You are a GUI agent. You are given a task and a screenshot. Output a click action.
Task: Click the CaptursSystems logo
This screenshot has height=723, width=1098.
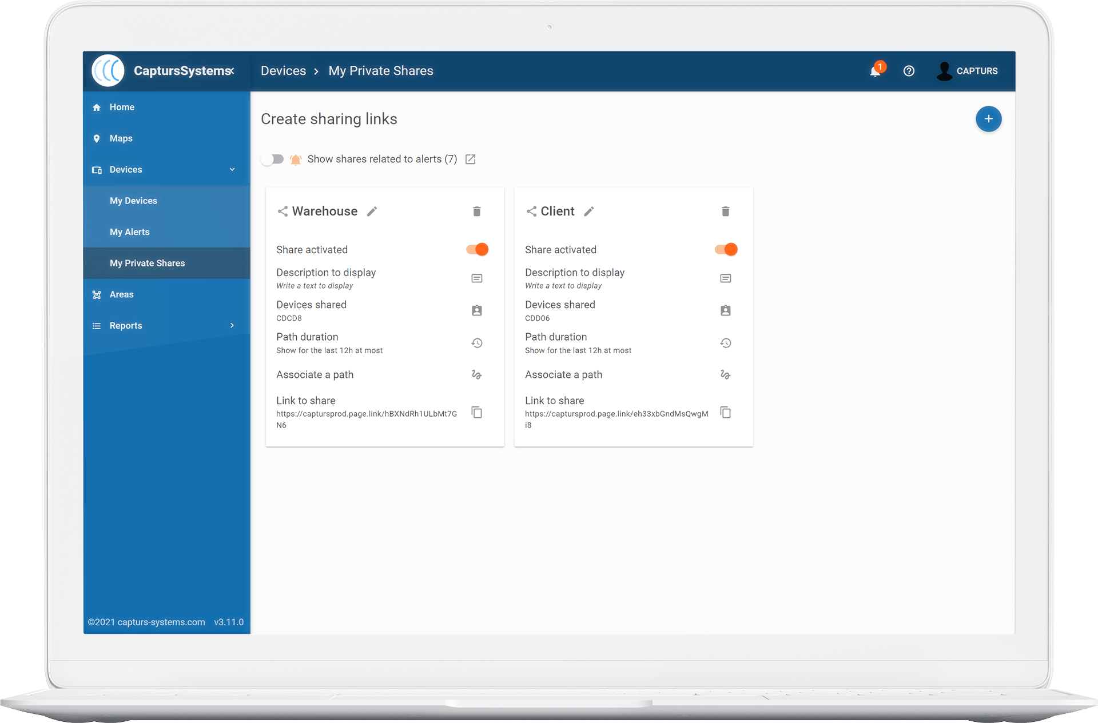point(108,71)
